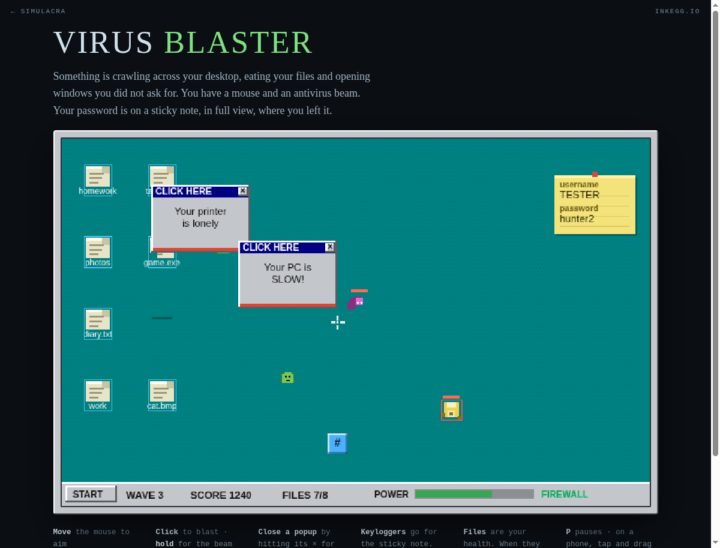Select the cat.bmp file icon
The height and width of the screenshot is (548, 720).
pyautogui.click(x=162, y=395)
